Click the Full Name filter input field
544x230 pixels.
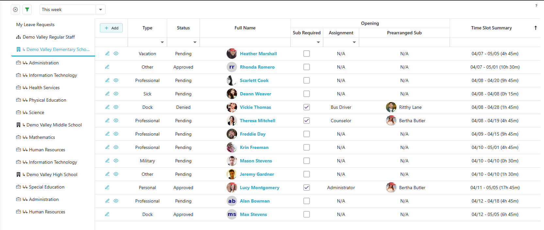pos(245,42)
